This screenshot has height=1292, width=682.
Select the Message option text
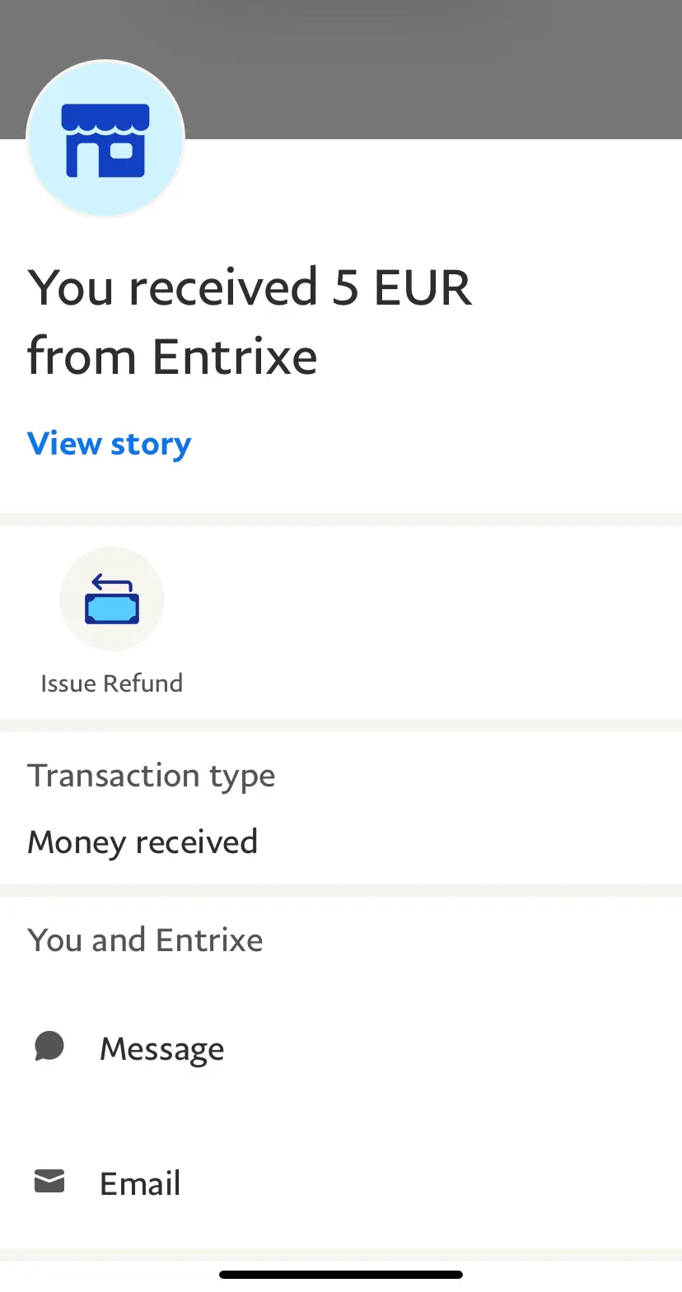coord(161,1049)
